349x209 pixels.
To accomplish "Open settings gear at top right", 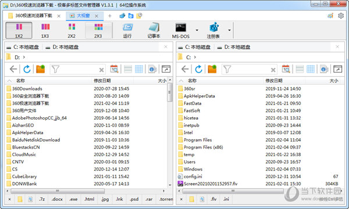I will pos(341,16).
